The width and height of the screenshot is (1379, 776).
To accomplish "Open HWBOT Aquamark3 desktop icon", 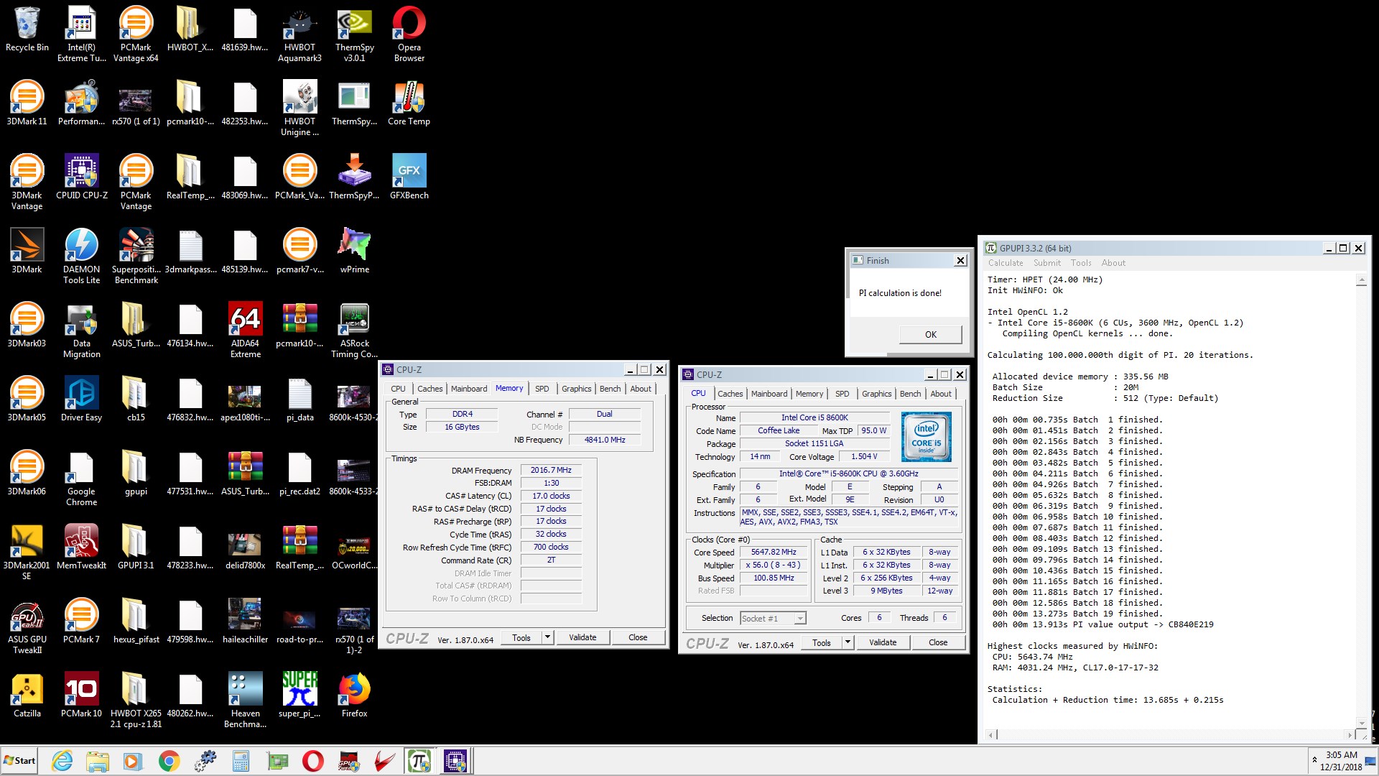I will [x=300, y=34].
